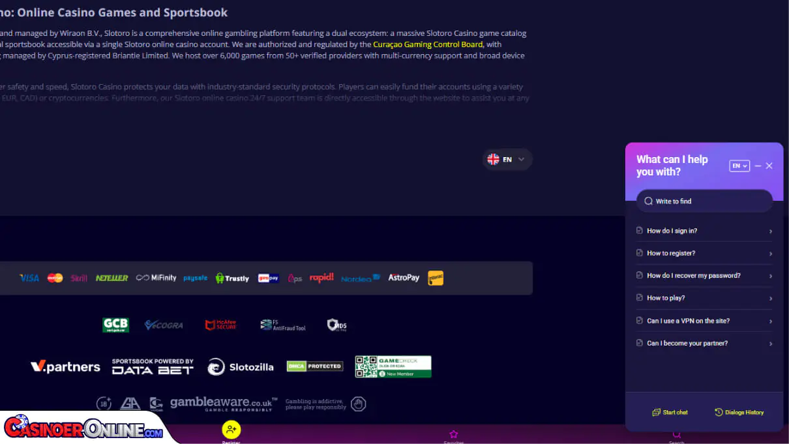Screen dimensions: 789x444
Task: Close the help chat widget
Action: click(x=769, y=166)
